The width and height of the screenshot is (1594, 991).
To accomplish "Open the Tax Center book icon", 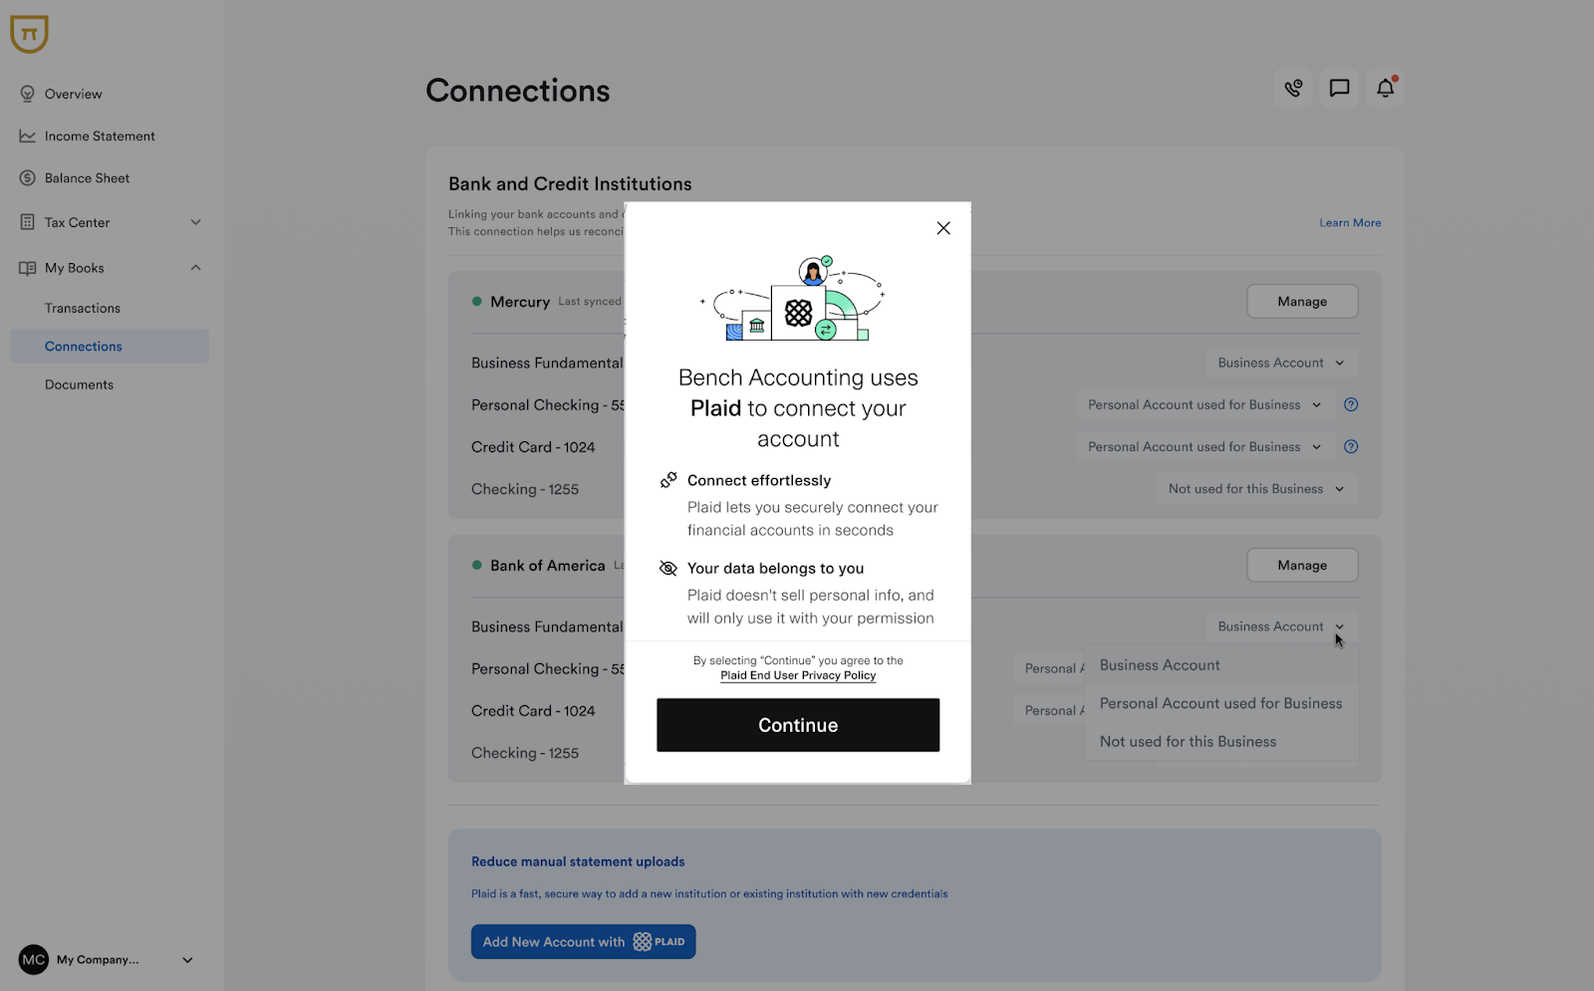I will click(28, 222).
